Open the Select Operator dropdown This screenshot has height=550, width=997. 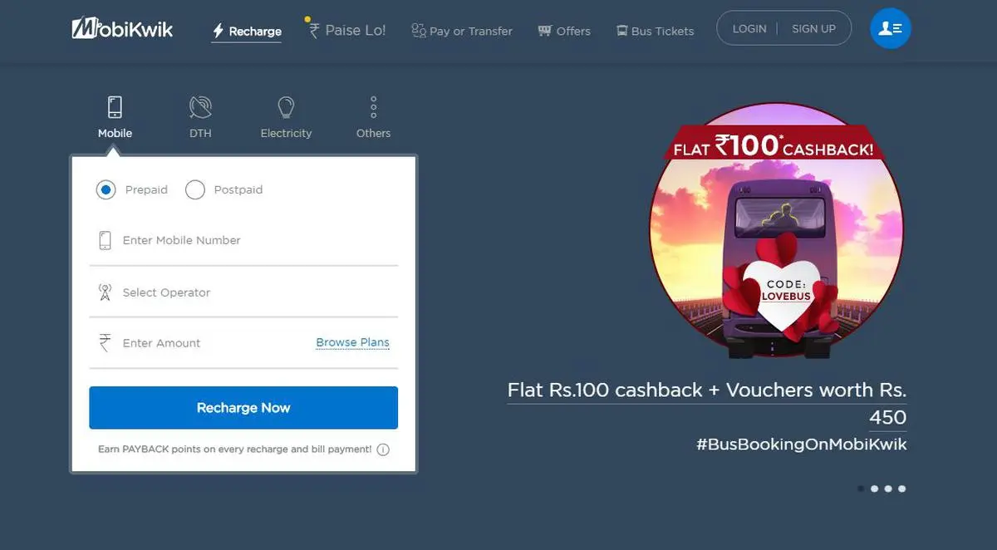coord(243,292)
